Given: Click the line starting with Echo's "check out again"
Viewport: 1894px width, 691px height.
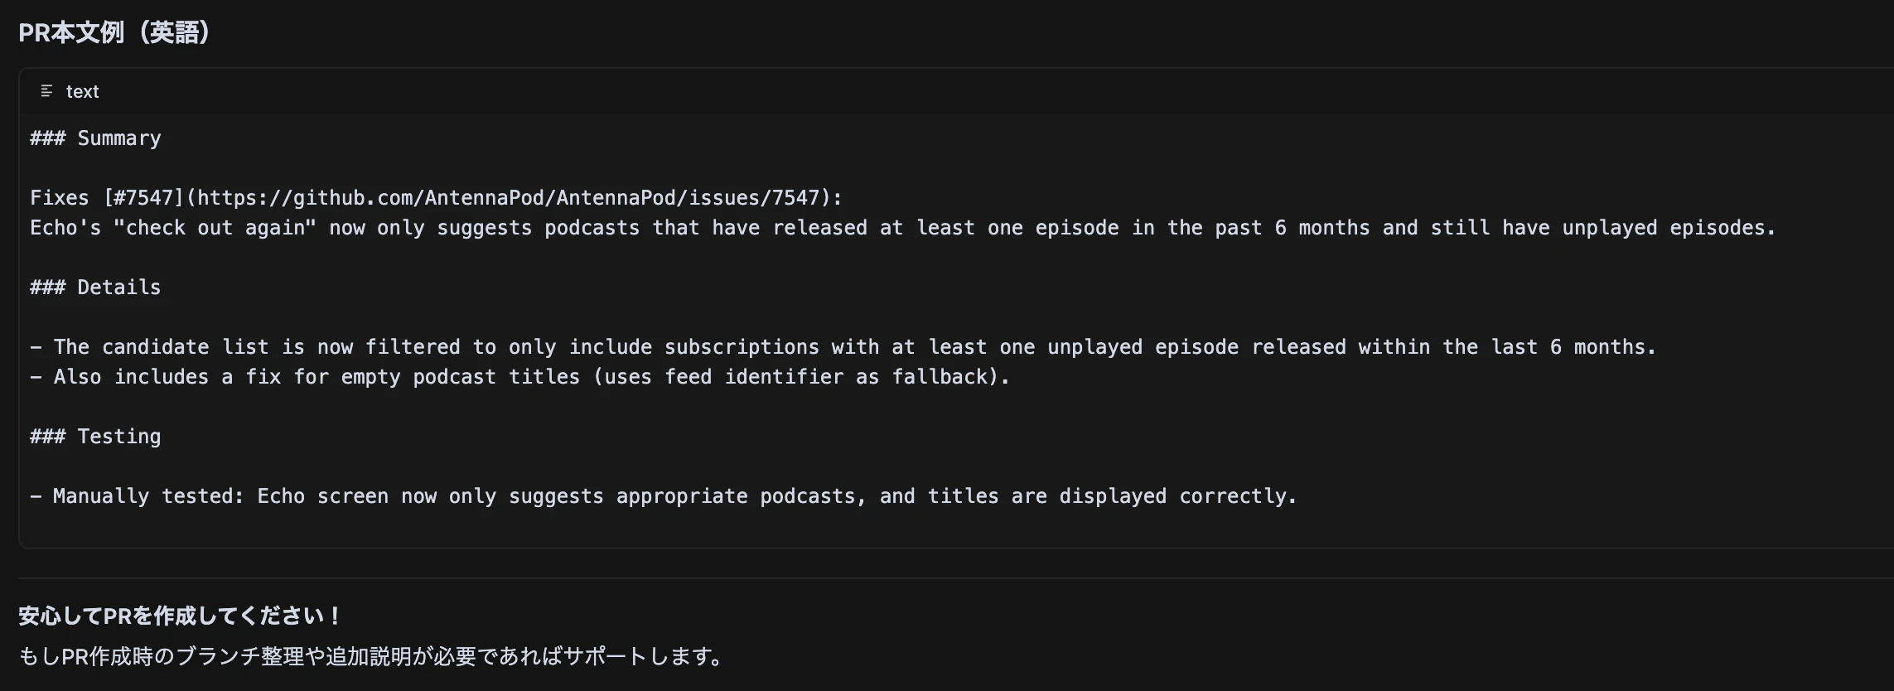Looking at the screenshot, I should (903, 228).
